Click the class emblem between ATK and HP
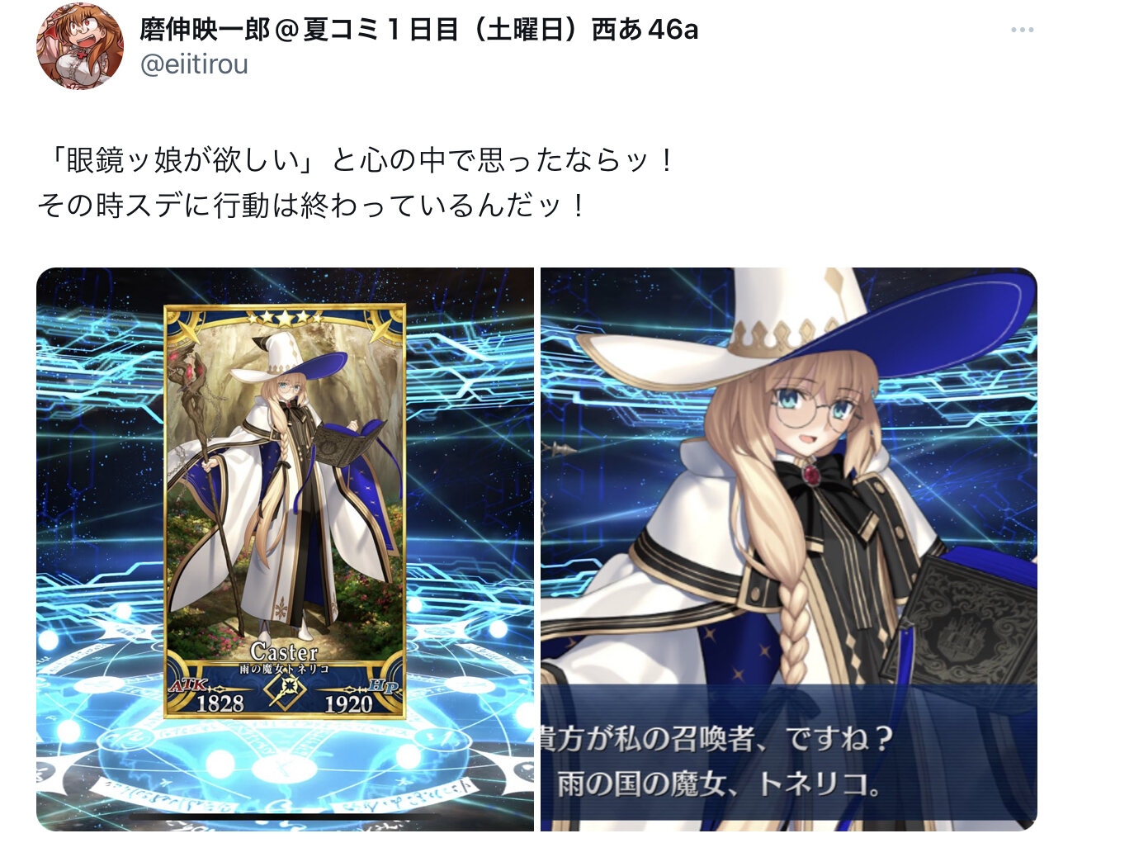 (285, 688)
